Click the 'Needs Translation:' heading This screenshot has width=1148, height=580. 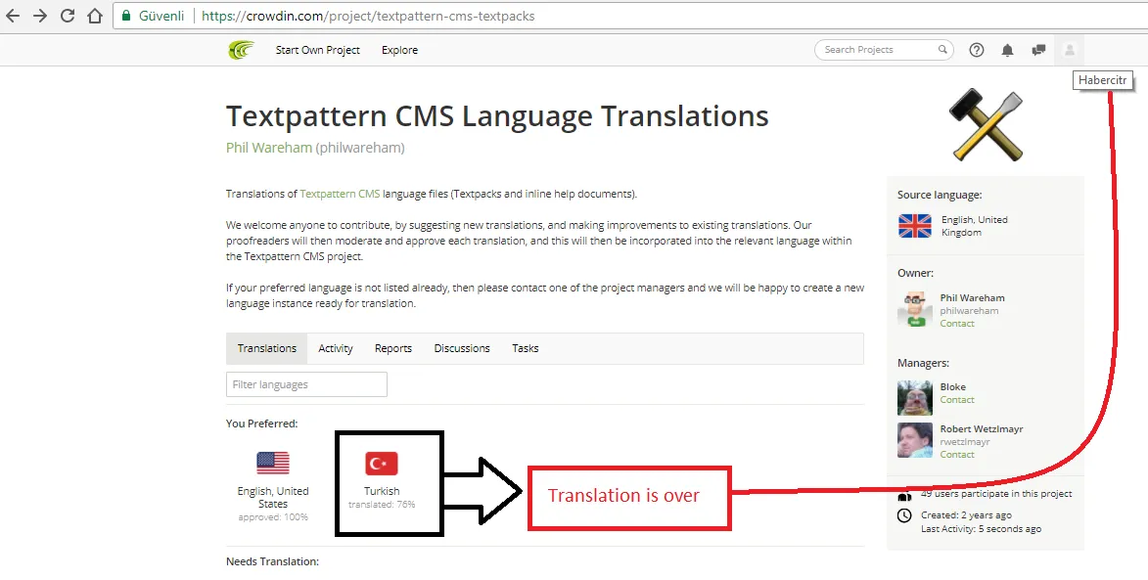[272, 561]
